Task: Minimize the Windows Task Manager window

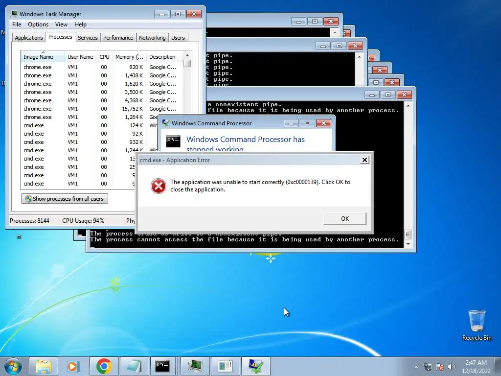Action: 161,14
